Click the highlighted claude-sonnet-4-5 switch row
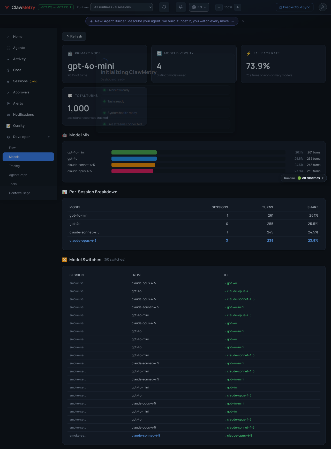 [194, 436]
